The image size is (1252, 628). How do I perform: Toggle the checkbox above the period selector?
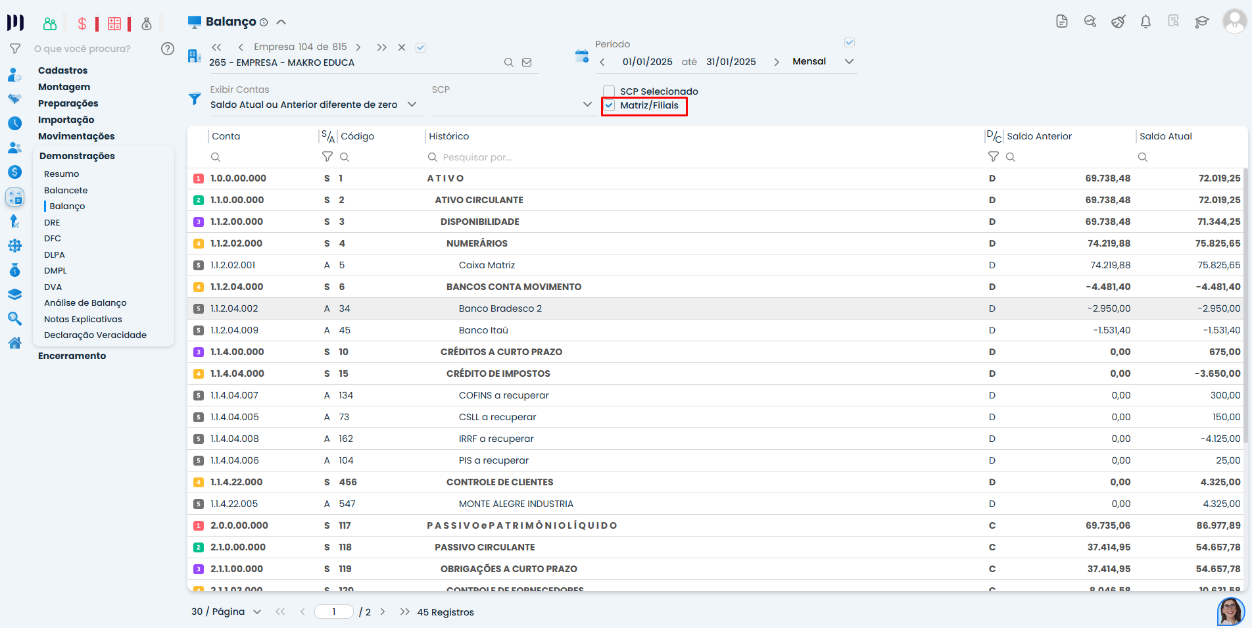tap(850, 43)
